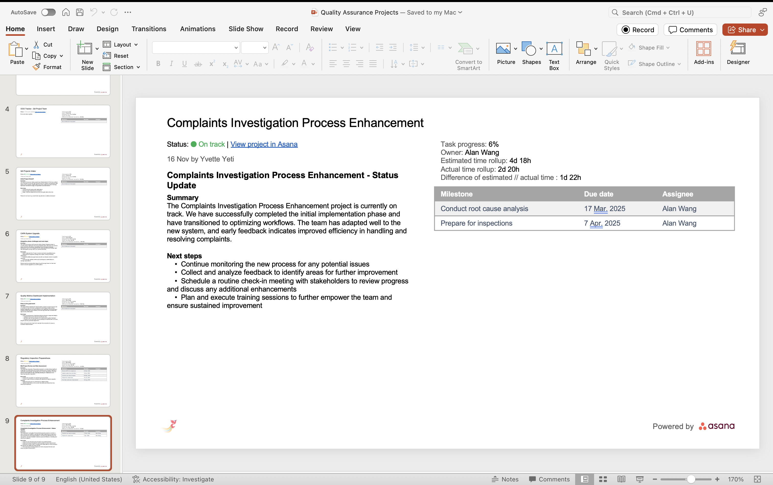The height and width of the screenshot is (485, 773).
Task: Toggle strikethrough on selected text
Action: pyautogui.click(x=198, y=64)
